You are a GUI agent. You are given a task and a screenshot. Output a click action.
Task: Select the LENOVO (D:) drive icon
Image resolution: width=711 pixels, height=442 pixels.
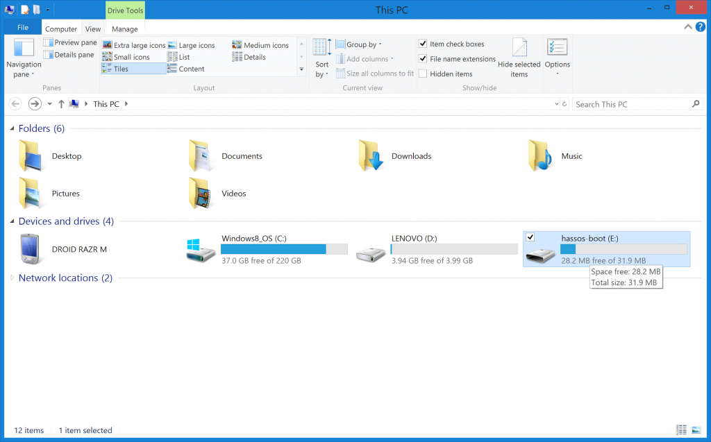point(371,255)
